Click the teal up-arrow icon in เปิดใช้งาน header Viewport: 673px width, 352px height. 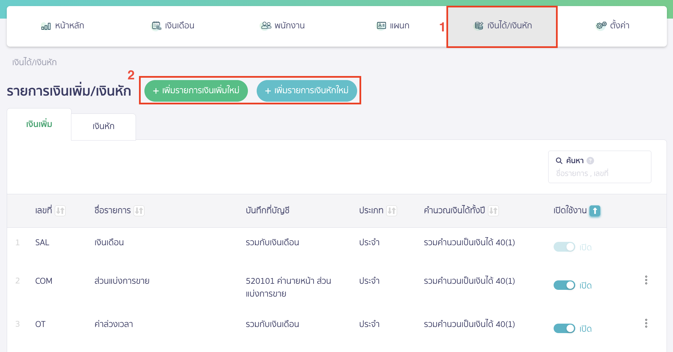595,210
